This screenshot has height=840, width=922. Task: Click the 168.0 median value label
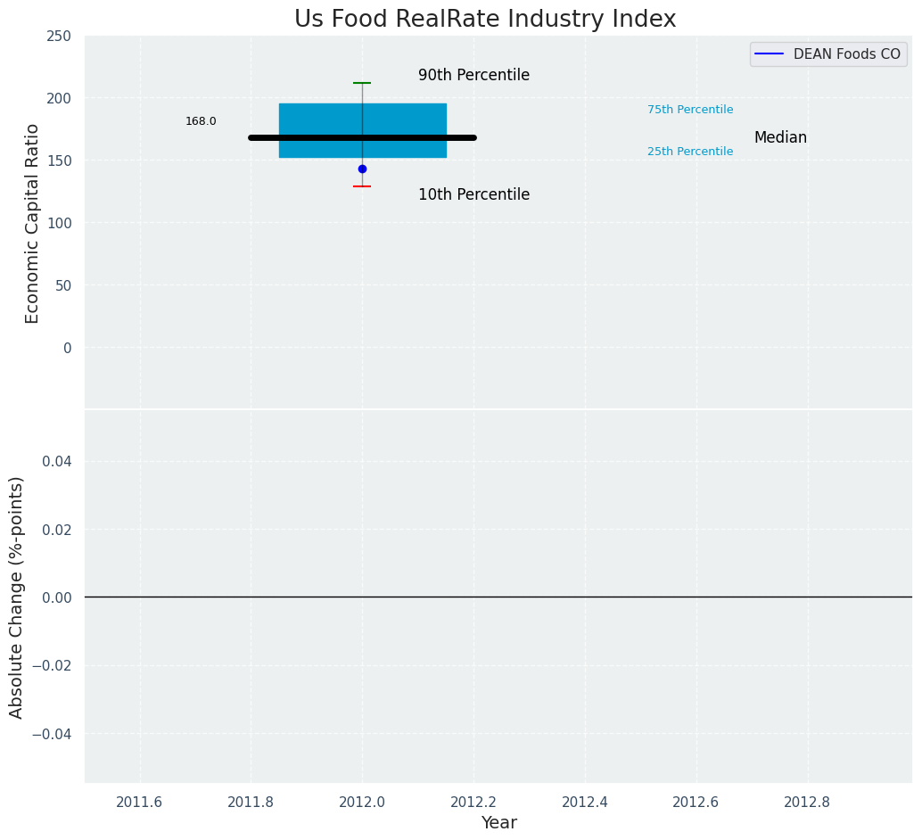pos(201,121)
